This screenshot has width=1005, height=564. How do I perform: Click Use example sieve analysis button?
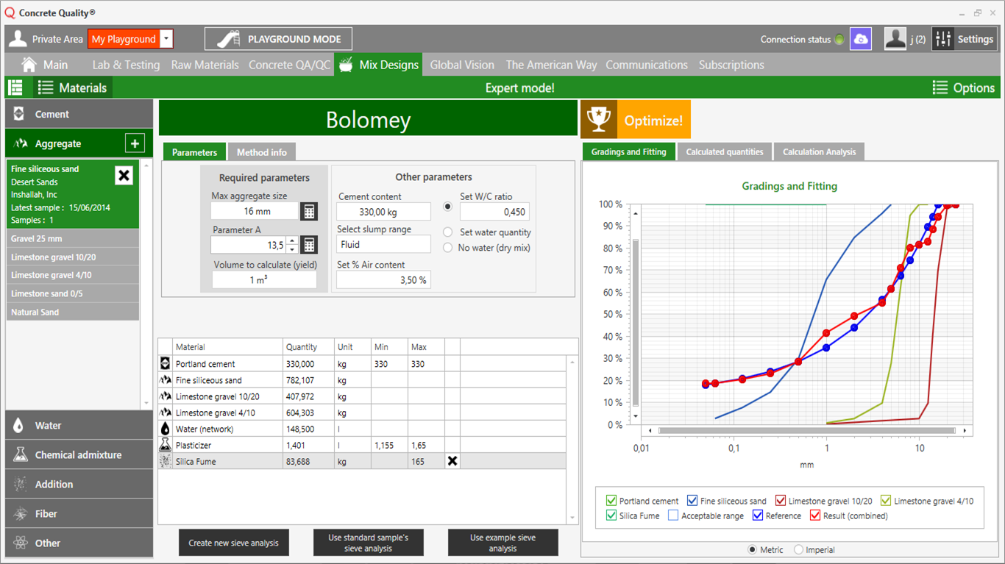point(502,543)
